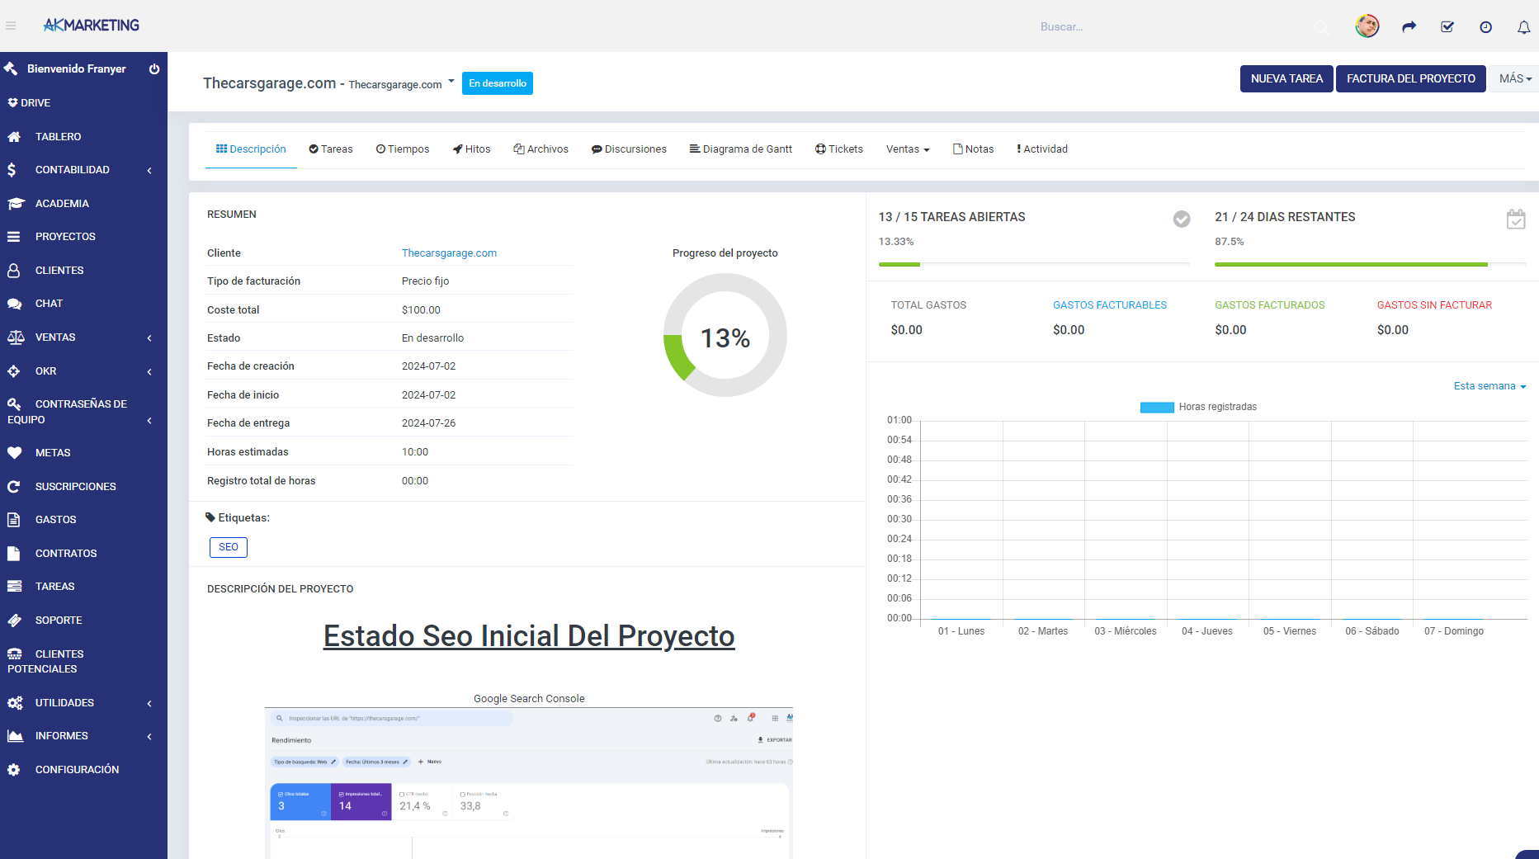Open the Ventas tab dropdown

pos(908,149)
